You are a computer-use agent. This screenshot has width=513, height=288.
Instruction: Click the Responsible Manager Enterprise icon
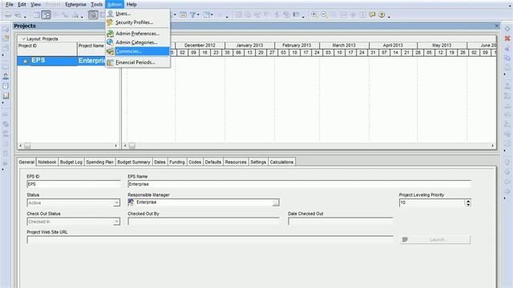point(131,202)
